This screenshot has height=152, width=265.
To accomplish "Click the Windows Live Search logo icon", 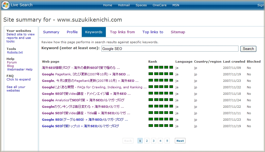I will (x=5, y=5).
